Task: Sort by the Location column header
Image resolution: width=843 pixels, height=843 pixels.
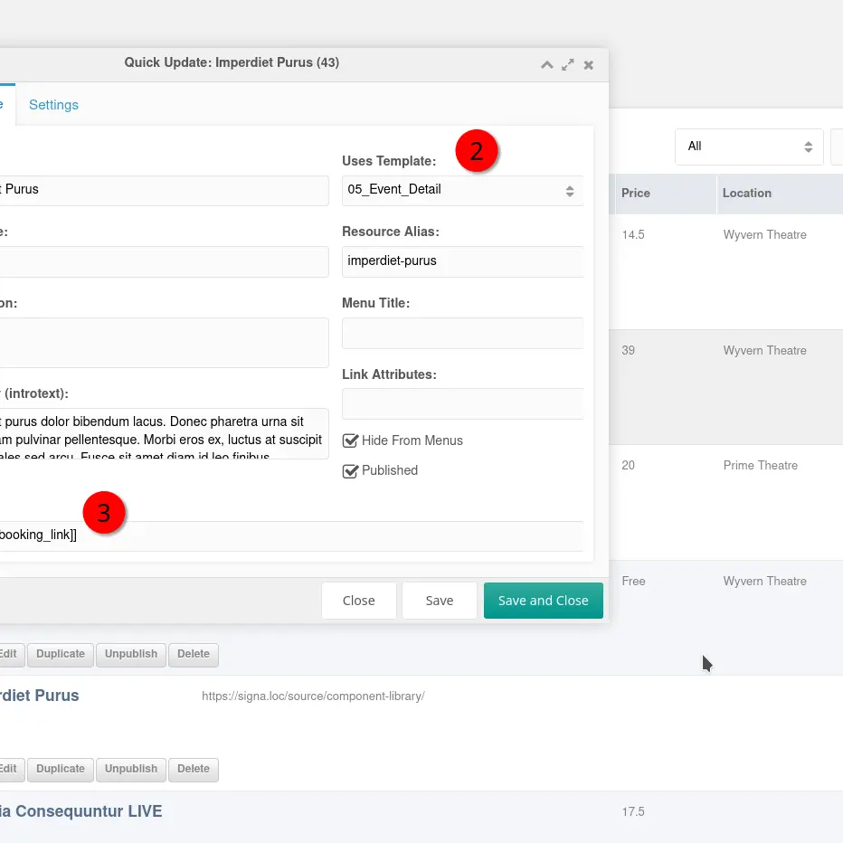Action: (x=746, y=194)
